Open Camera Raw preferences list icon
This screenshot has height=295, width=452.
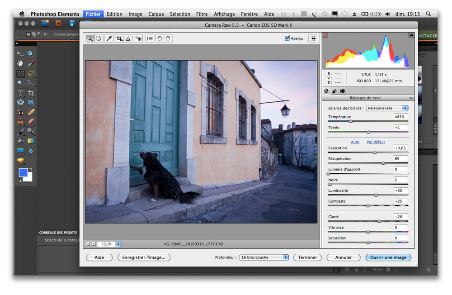pyautogui.click(x=150, y=38)
